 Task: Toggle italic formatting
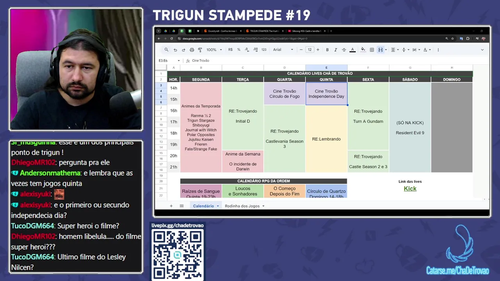coord(336,50)
